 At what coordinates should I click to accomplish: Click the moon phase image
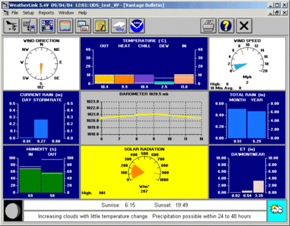13,210
